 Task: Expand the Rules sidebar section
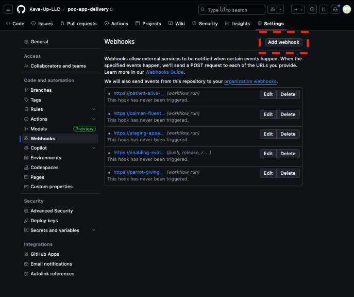[94, 109]
